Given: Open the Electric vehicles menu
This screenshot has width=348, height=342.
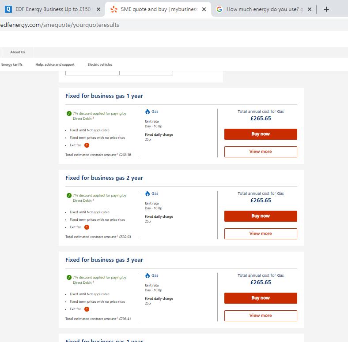Looking at the screenshot, I should pos(100,64).
